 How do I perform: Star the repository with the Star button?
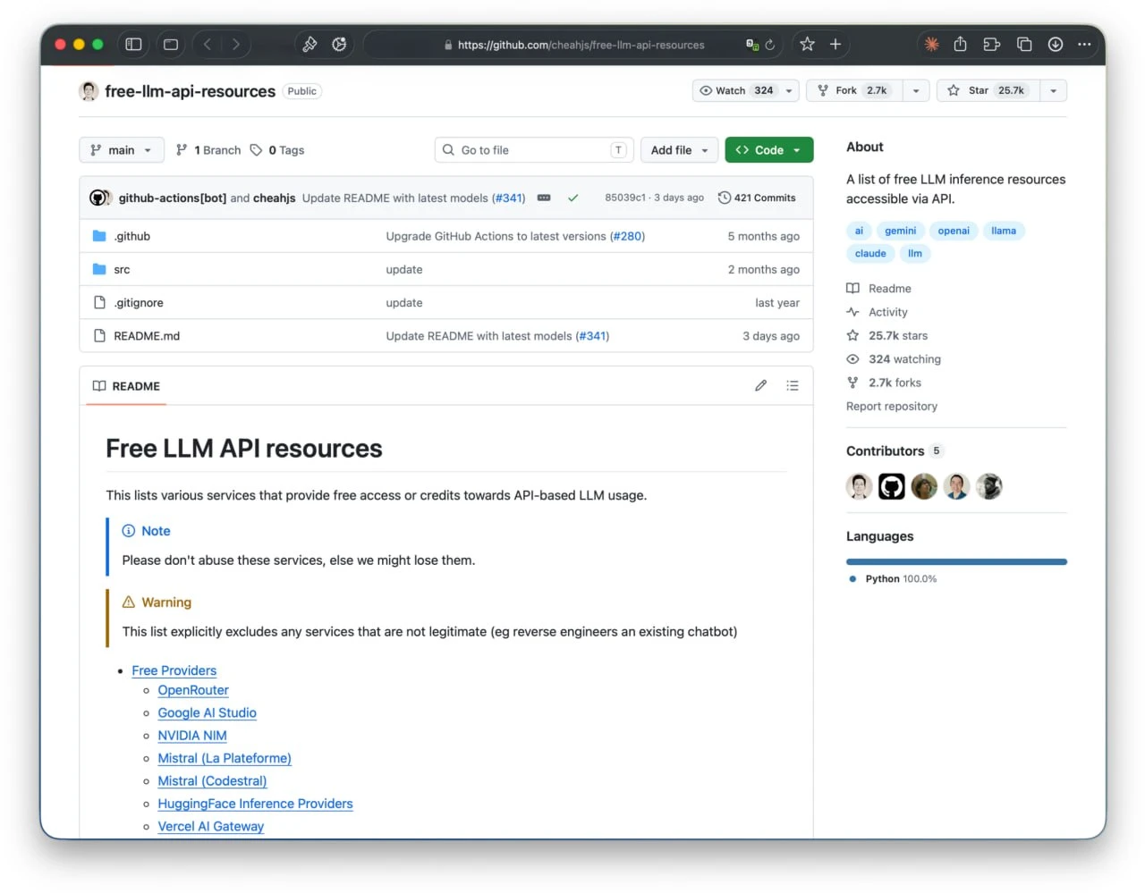988,90
